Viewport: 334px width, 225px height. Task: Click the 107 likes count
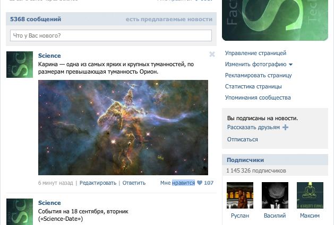point(209,183)
